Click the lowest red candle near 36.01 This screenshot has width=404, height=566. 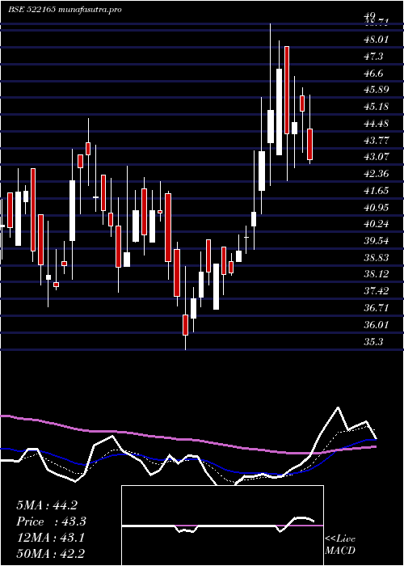(185, 325)
